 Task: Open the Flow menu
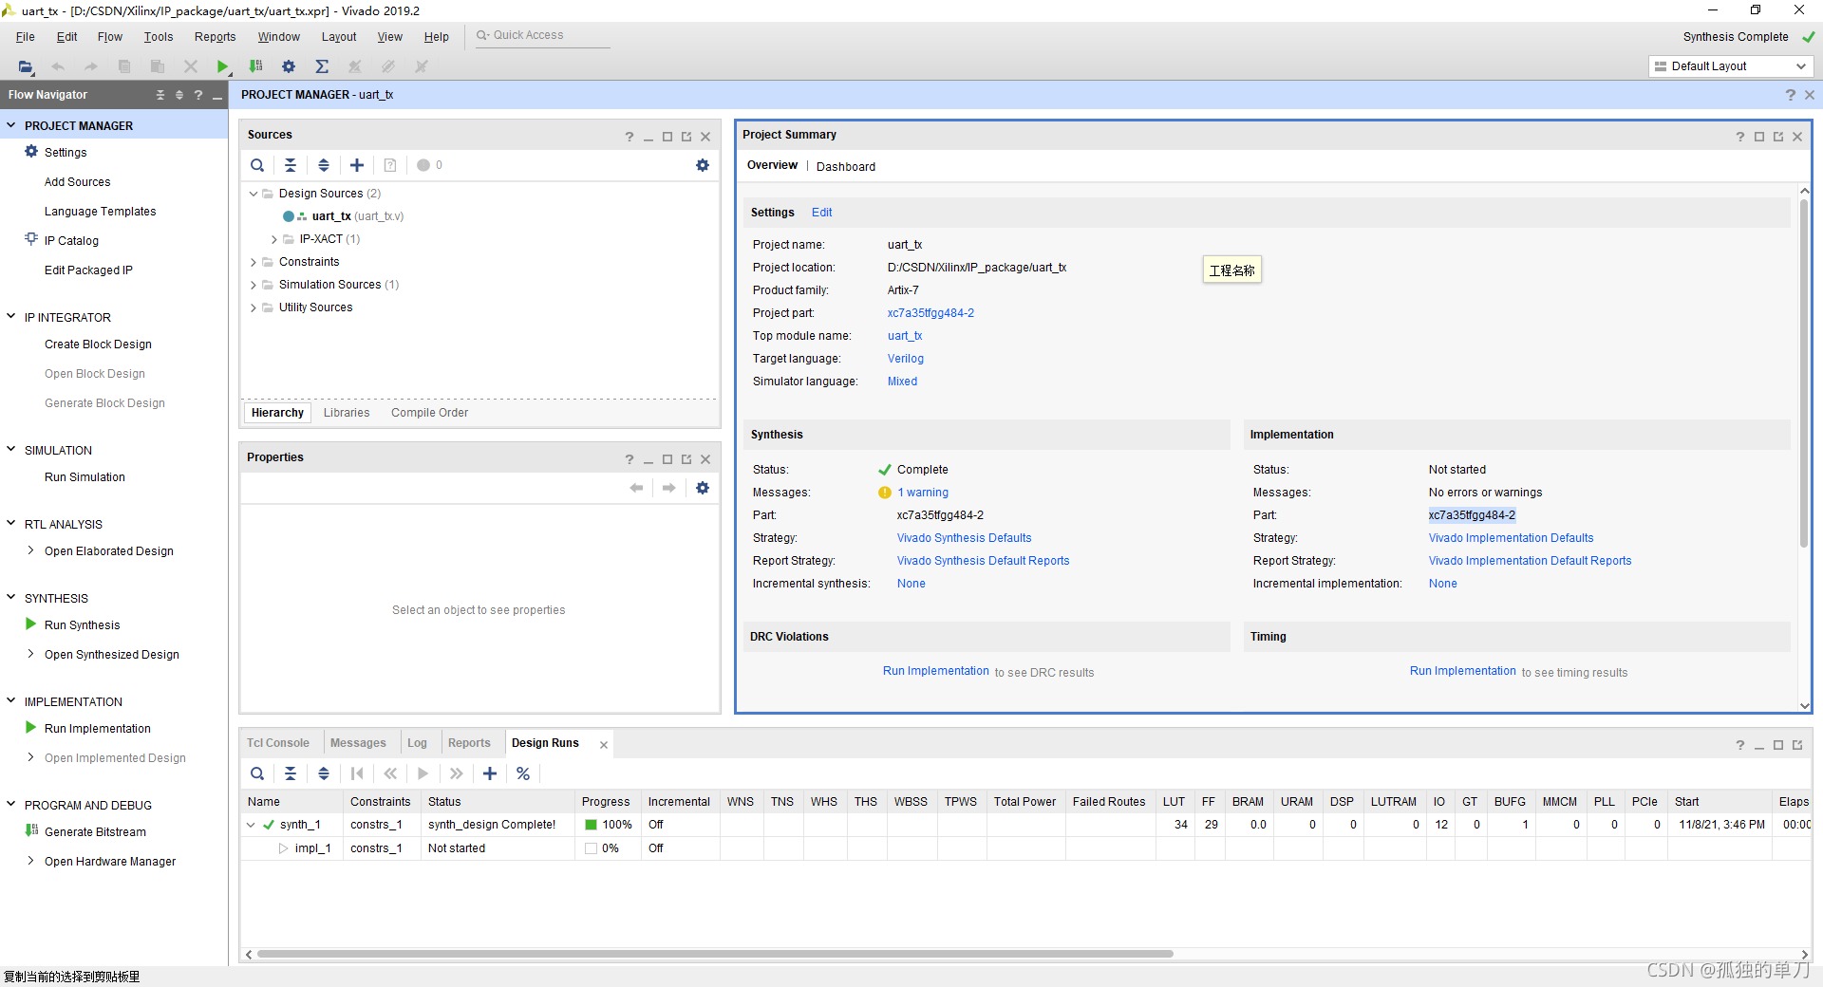tap(110, 37)
